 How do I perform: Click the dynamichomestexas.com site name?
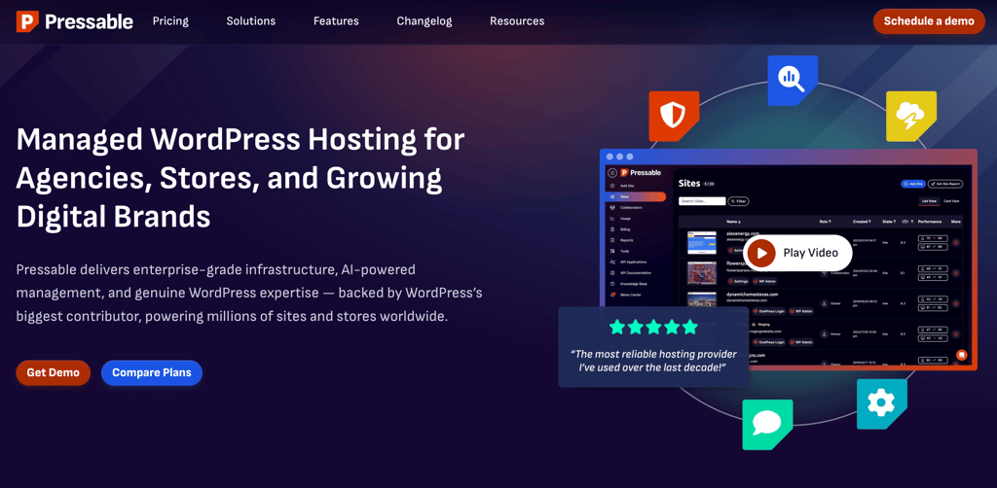coord(753,295)
